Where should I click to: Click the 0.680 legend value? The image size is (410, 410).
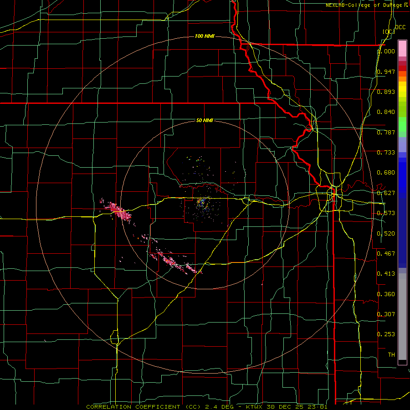coord(386,173)
